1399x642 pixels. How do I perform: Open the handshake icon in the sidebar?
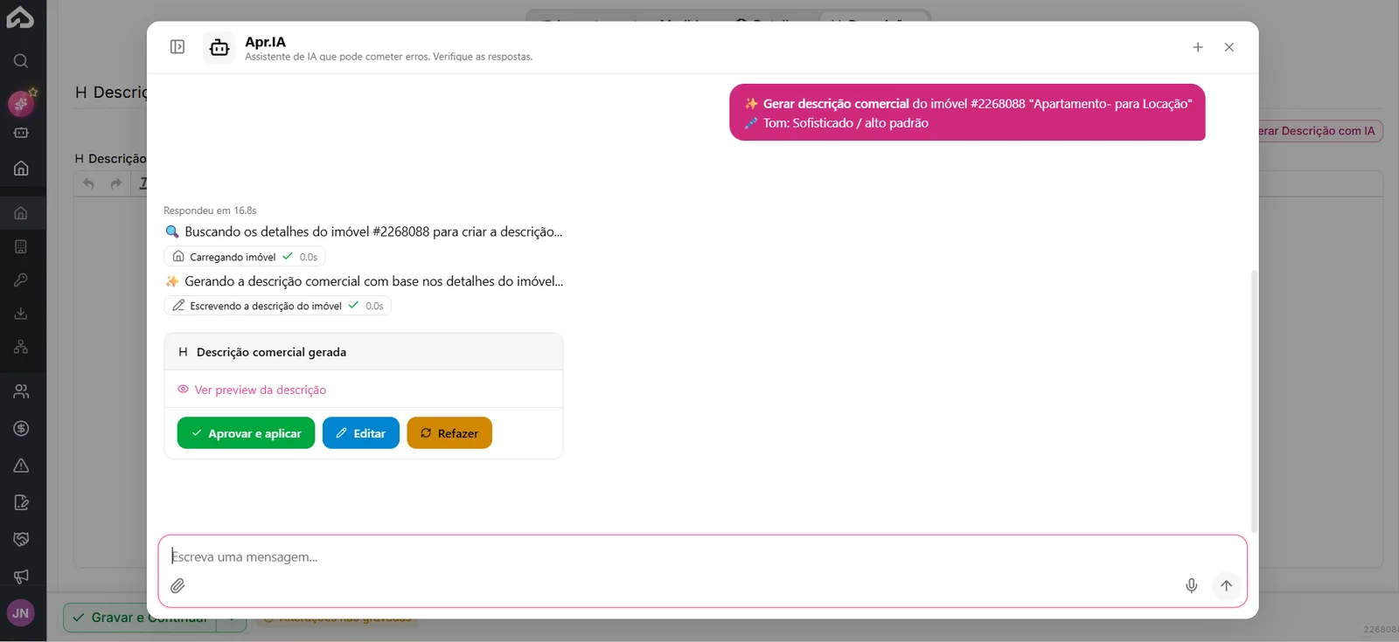pos(21,539)
